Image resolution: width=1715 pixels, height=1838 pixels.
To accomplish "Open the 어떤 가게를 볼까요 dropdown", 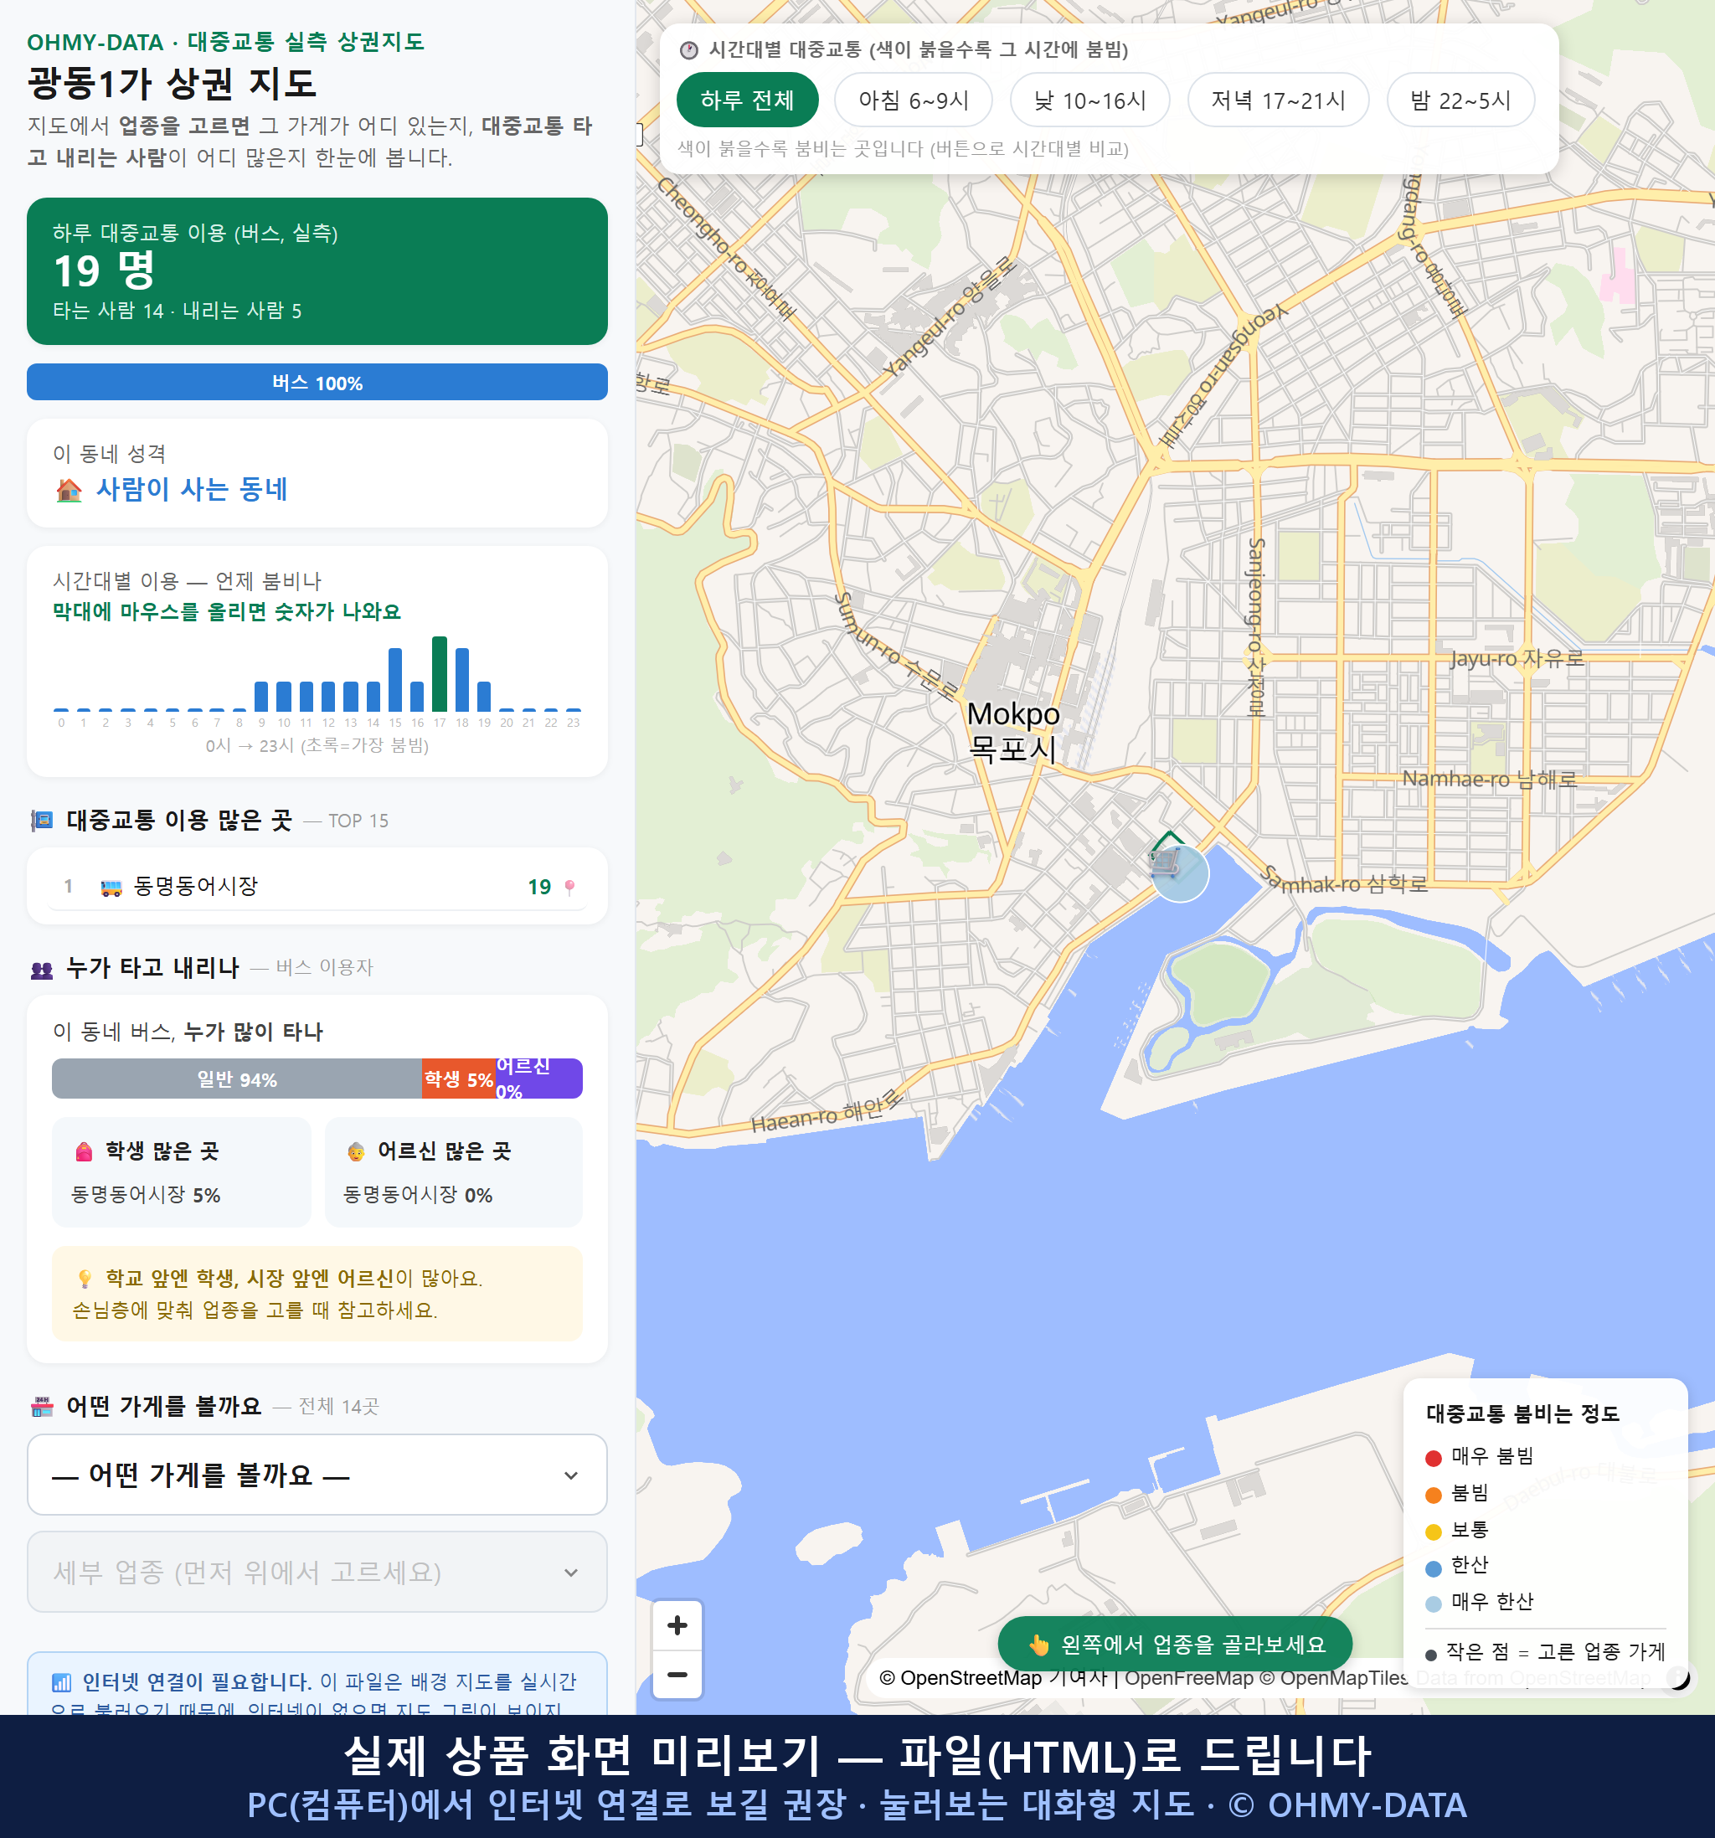I will (x=317, y=1475).
